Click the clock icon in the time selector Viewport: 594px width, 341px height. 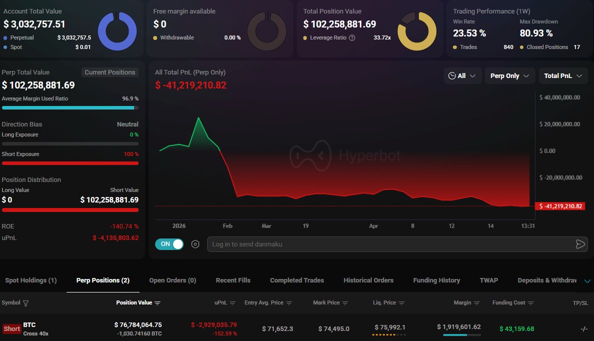point(453,75)
